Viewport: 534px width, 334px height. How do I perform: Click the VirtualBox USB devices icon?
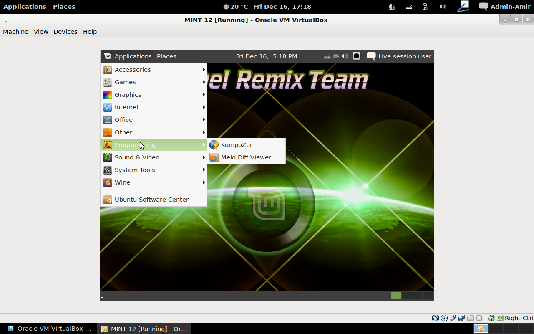pyautogui.click(x=453, y=318)
